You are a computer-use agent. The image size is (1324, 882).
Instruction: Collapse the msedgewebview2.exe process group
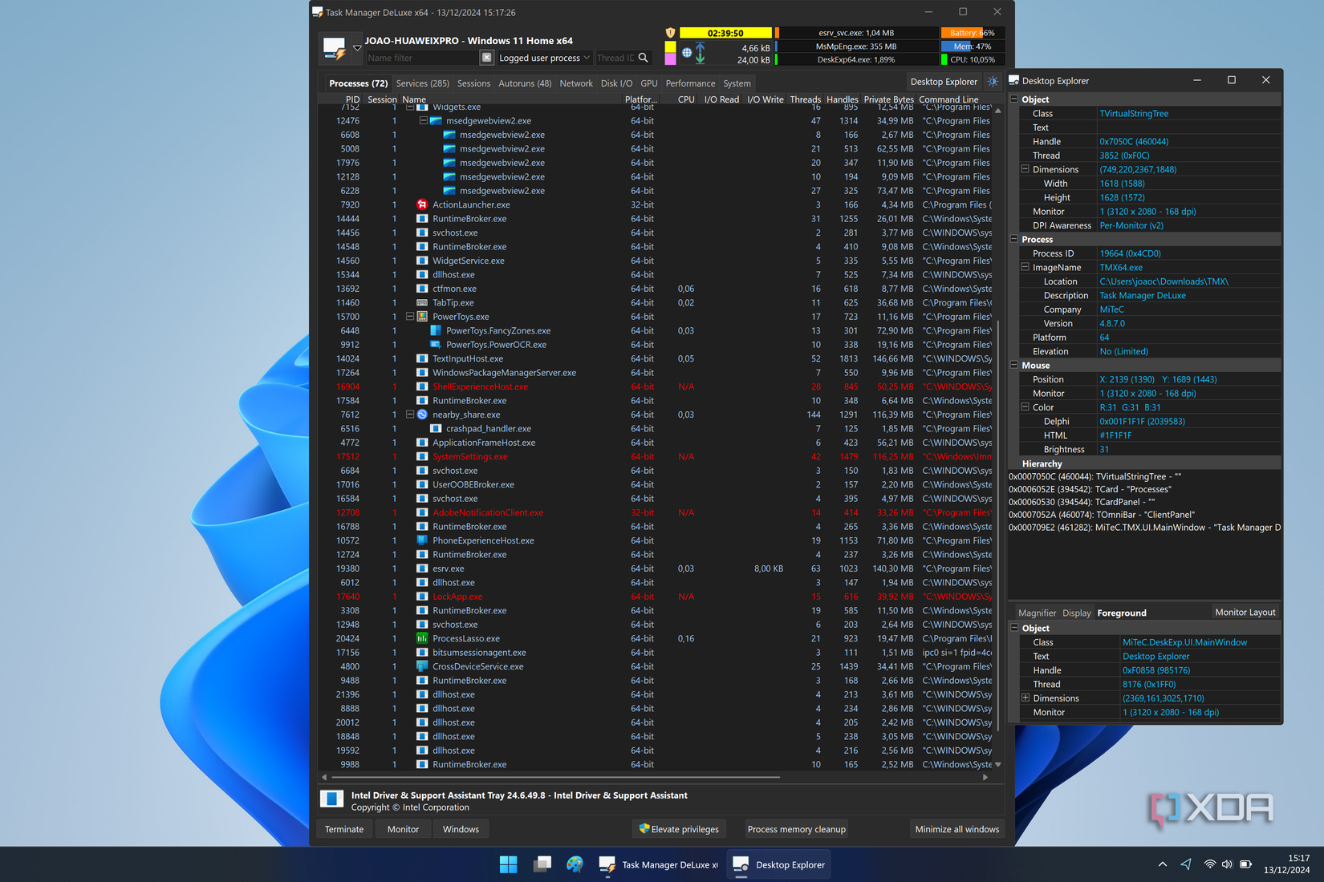[424, 120]
